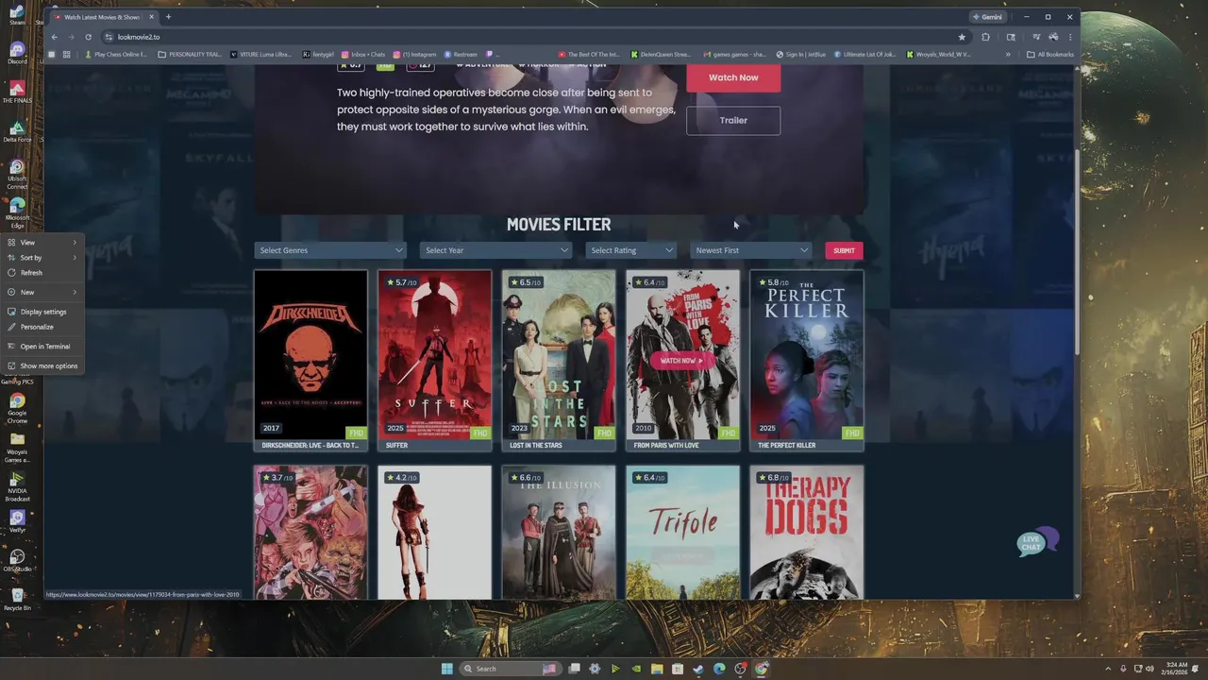Open NVIDIA Broadcast desktop icon
Viewport: 1208px width, 680px height.
(17, 487)
